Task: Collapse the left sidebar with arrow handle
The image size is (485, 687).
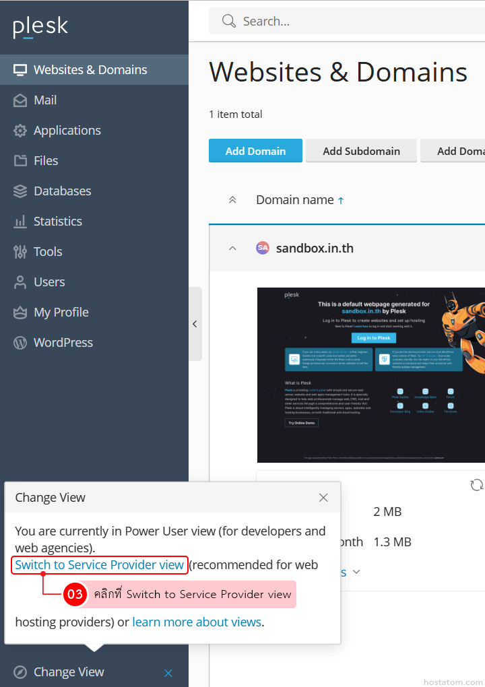Action: click(195, 324)
